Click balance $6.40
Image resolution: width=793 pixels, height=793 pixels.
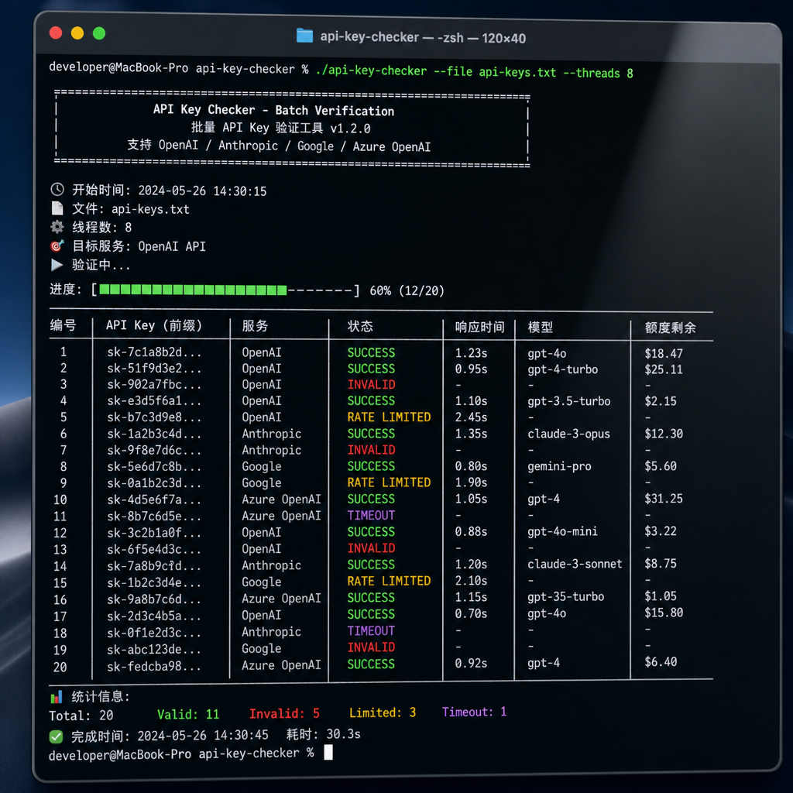click(661, 661)
